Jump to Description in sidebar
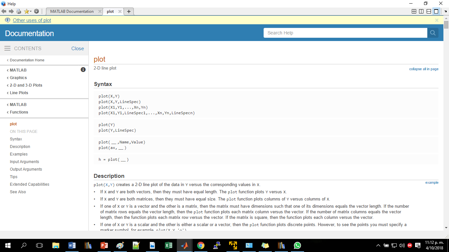Image resolution: width=449 pixels, height=252 pixels. pyautogui.click(x=20, y=147)
